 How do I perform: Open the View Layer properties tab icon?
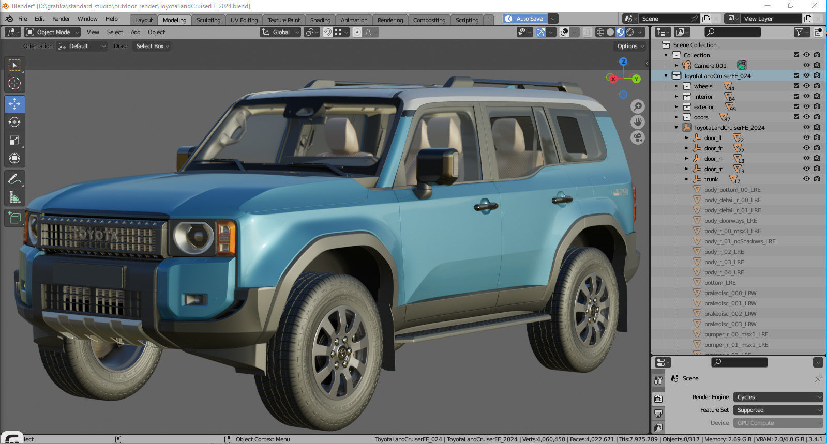pyautogui.click(x=658, y=427)
